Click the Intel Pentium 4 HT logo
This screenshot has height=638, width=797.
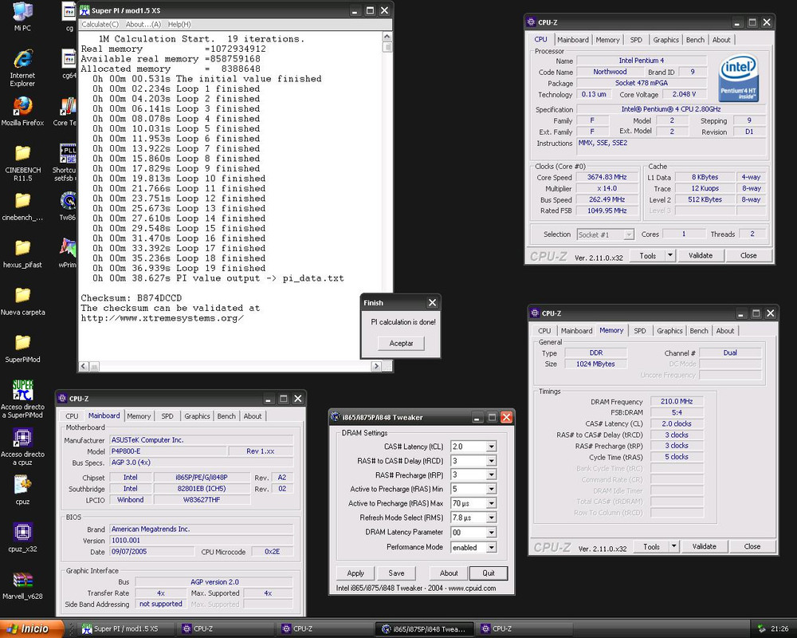(739, 78)
